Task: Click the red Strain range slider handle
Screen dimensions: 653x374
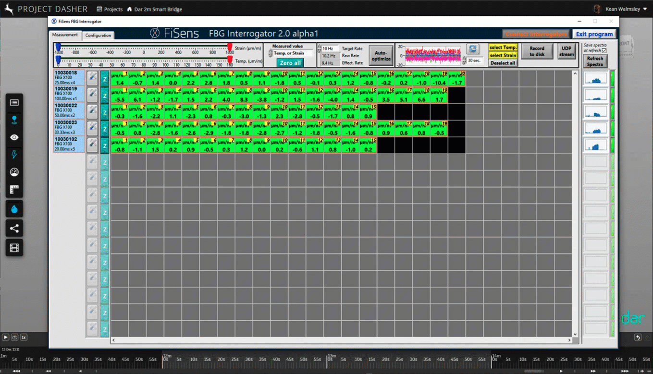Action: (229, 47)
